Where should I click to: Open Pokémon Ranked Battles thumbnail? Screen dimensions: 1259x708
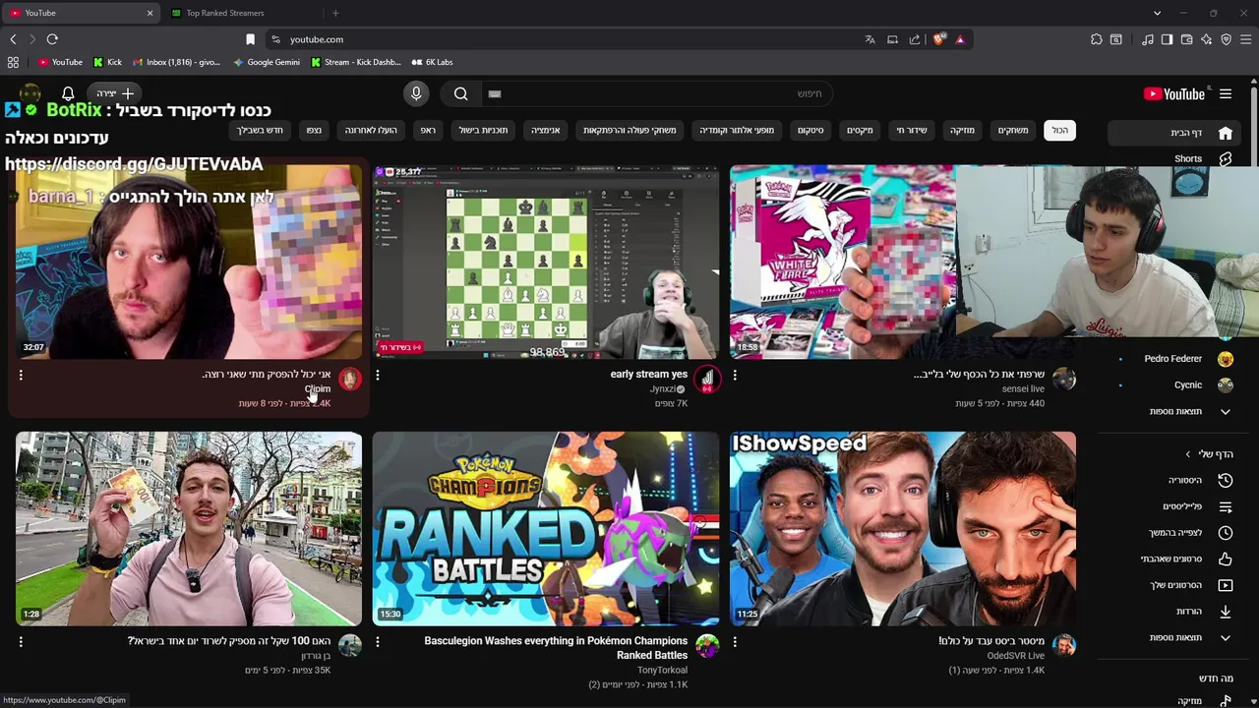coord(546,528)
